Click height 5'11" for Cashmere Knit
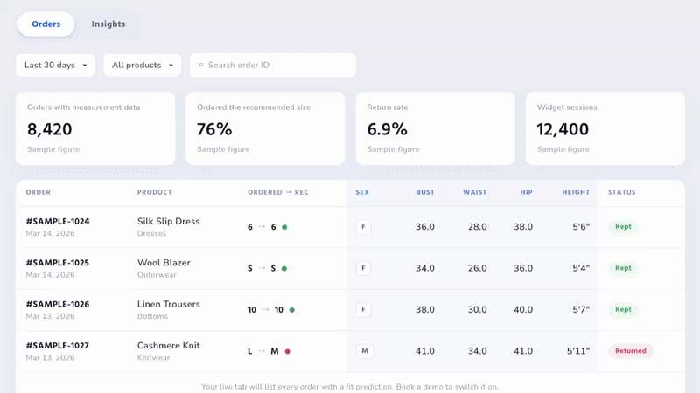Image resolution: width=700 pixels, height=393 pixels. point(578,351)
